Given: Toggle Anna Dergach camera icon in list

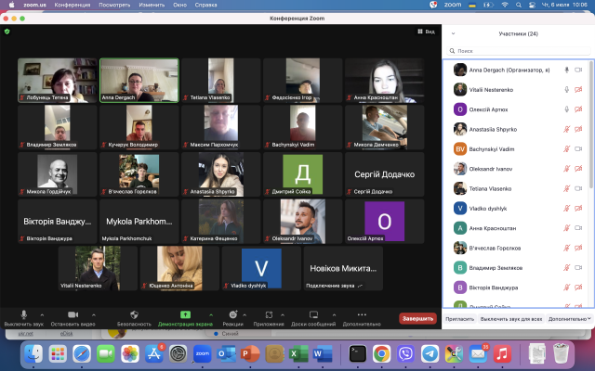Looking at the screenshot, I should coord(578,70).
